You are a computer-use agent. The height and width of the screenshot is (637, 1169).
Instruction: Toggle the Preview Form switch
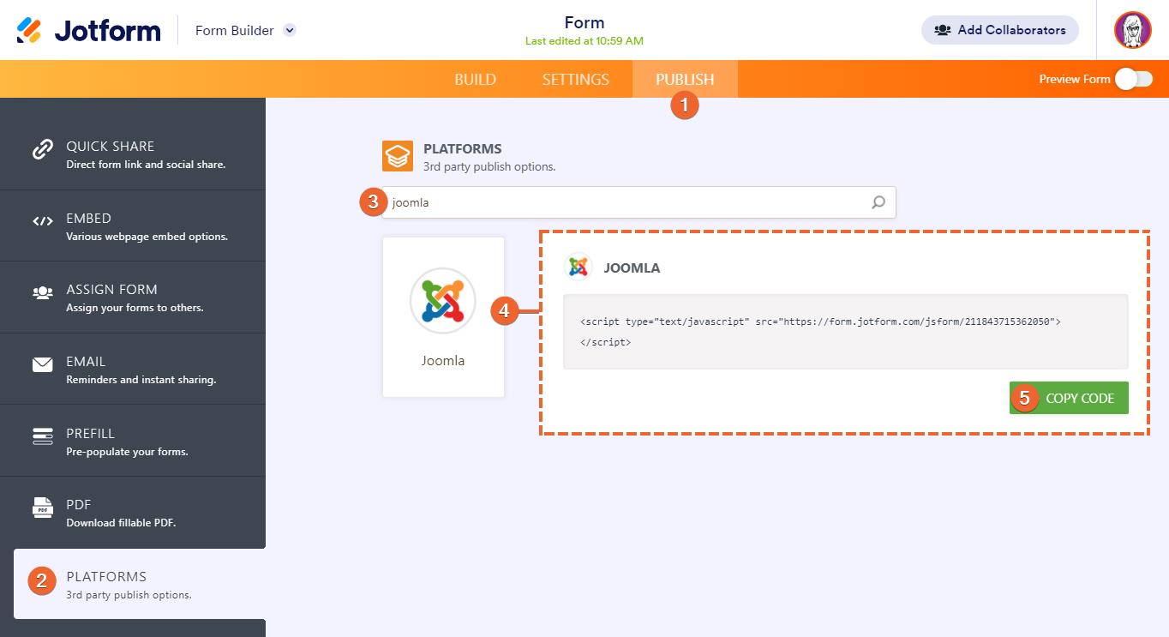(x=1133, y=79)
